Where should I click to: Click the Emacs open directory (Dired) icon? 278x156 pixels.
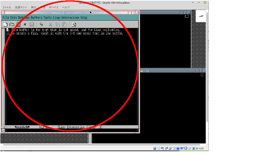pyautogui.click(x=18, y=24)
